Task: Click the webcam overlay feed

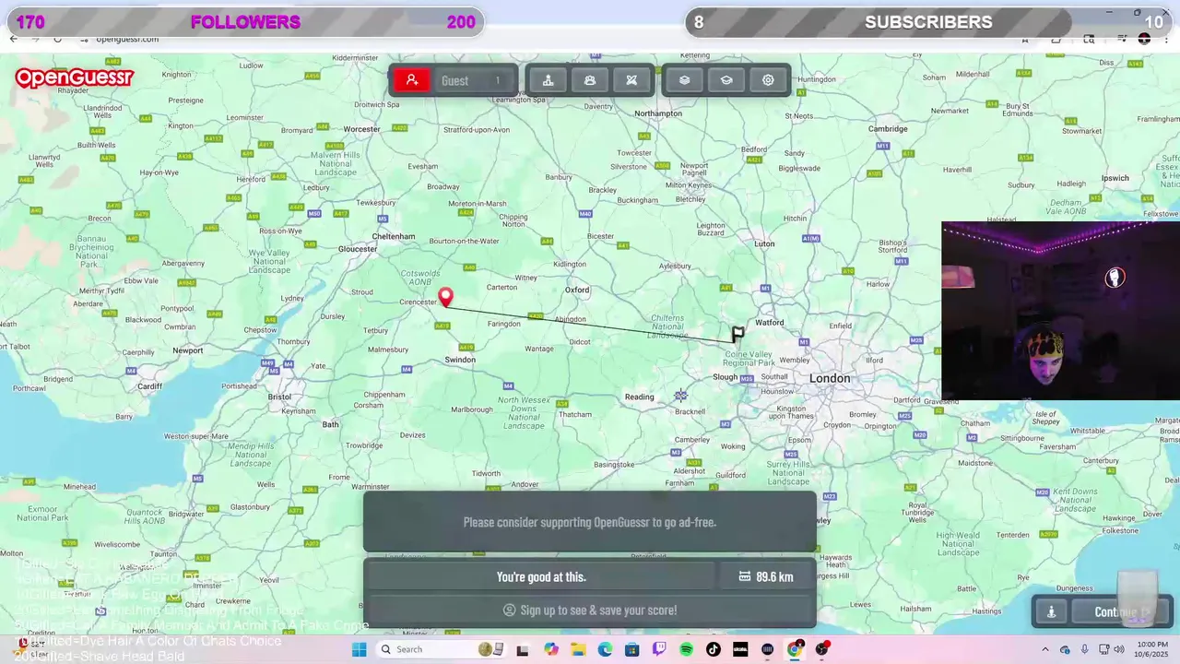Action: click(x=1060, y=311)
